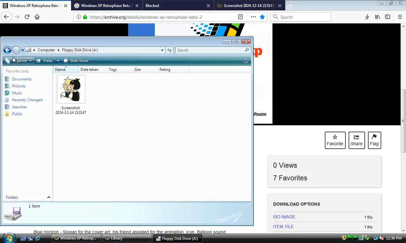Open the Explorer recent pages dropdown arrow
The height and width of the screenshot is (243, 406).
coord(23,50)
